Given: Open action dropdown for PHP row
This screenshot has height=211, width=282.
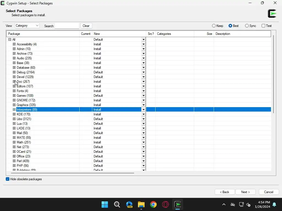Looking at the screenshot, I should (143, 166).
